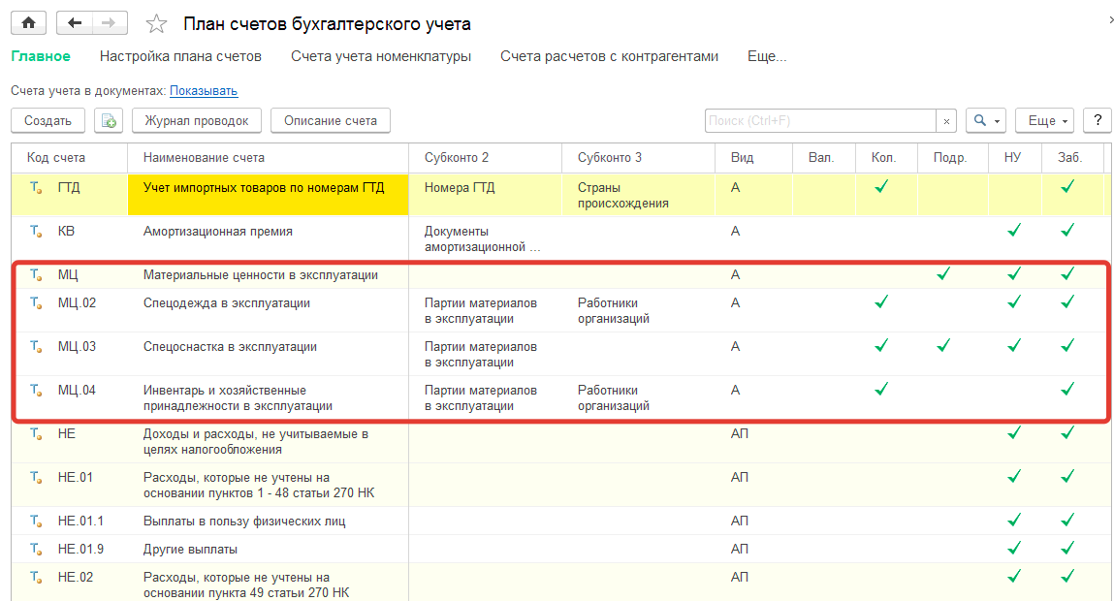Image resolution: width=1114 pixels, height=601 pixels.
Task: Click Страны происхождения cell
Action: pyautogui.click(x=638, y=195)
